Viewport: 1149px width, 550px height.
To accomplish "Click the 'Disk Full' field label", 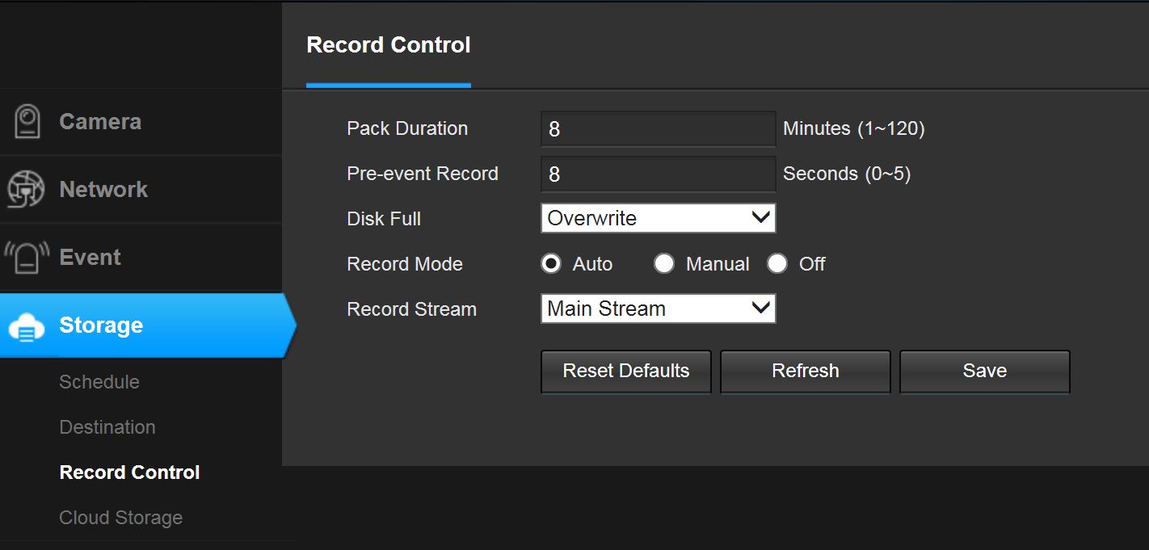I will click(x=384, y=219).
